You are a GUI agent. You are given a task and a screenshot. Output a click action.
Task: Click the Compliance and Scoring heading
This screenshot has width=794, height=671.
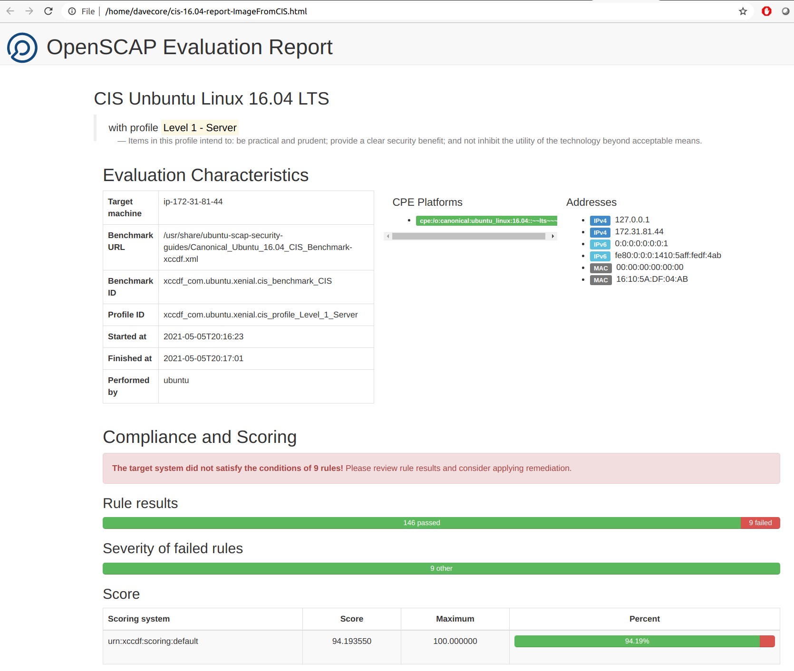point(200,437)
